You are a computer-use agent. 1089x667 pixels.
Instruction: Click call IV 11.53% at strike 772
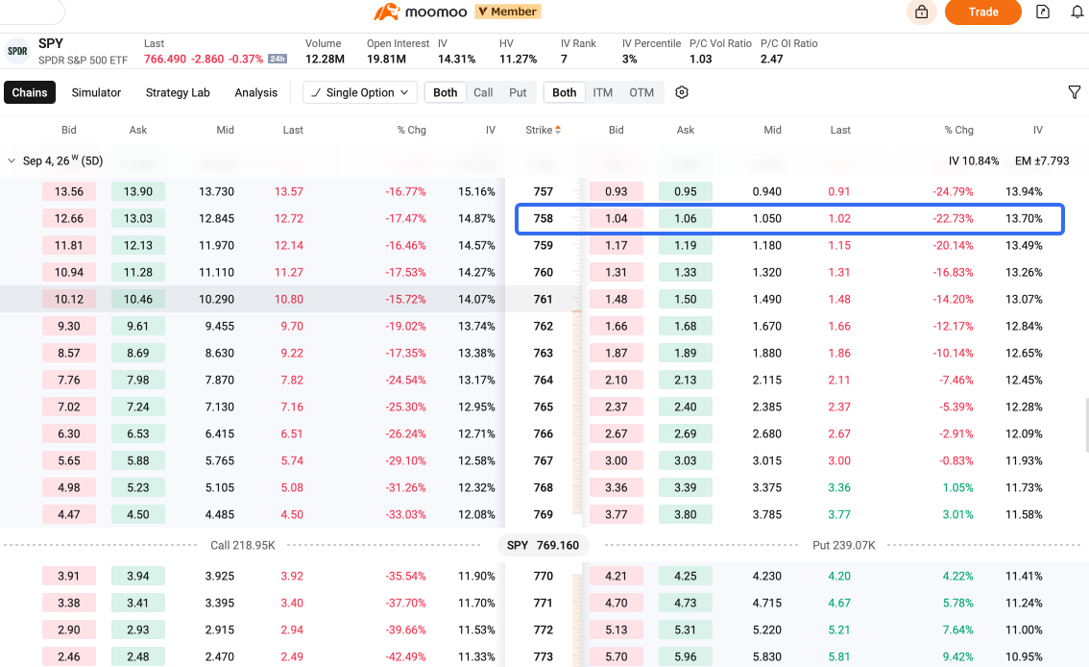click(x=476, y=630)
